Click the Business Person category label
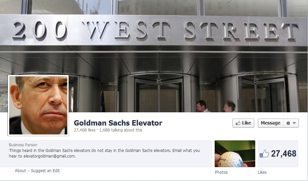This screenshot has width=308, height=181. click(23, 145)
